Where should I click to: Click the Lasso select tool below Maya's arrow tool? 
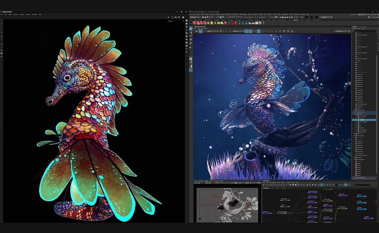point(191,32)
